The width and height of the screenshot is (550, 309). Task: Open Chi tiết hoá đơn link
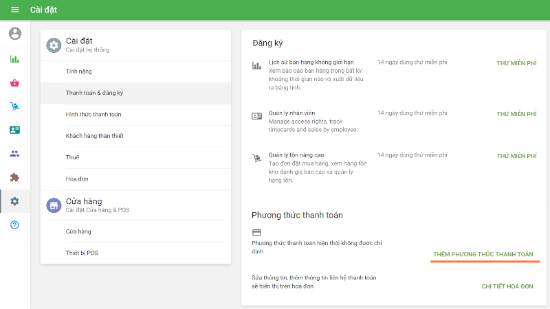[507, 286]
